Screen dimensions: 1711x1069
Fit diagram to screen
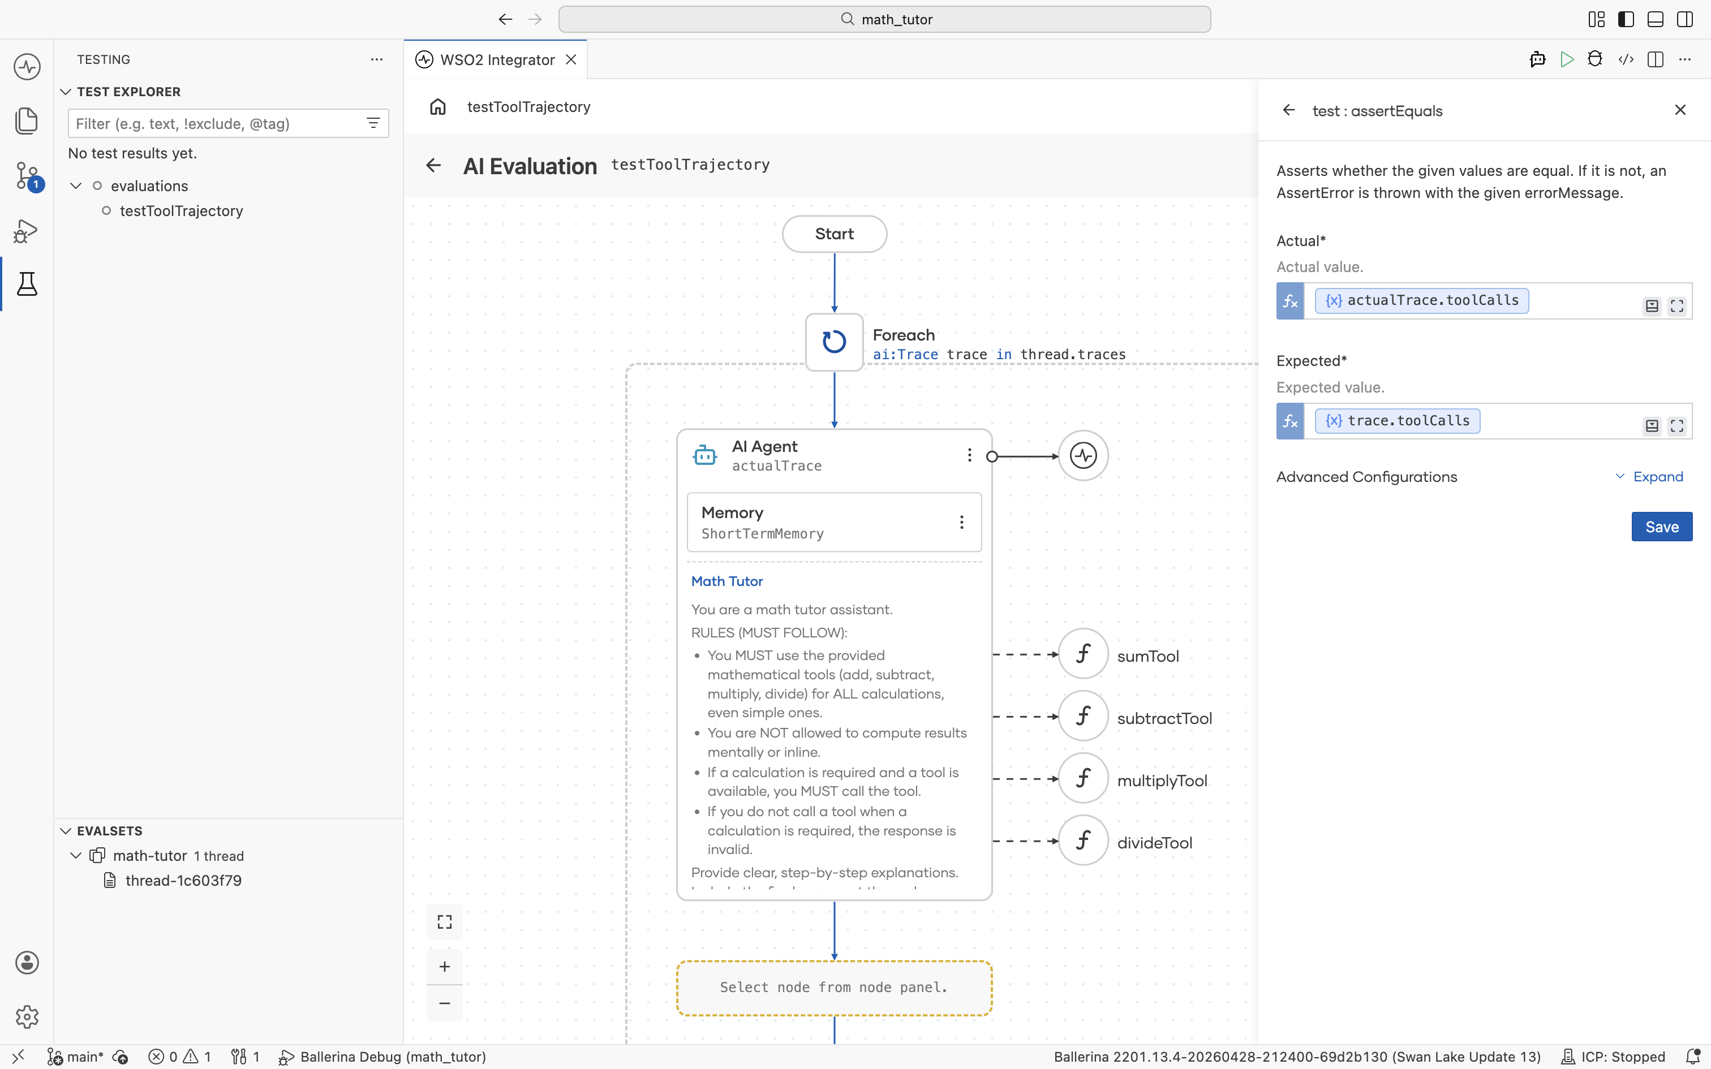click(445, 922)
